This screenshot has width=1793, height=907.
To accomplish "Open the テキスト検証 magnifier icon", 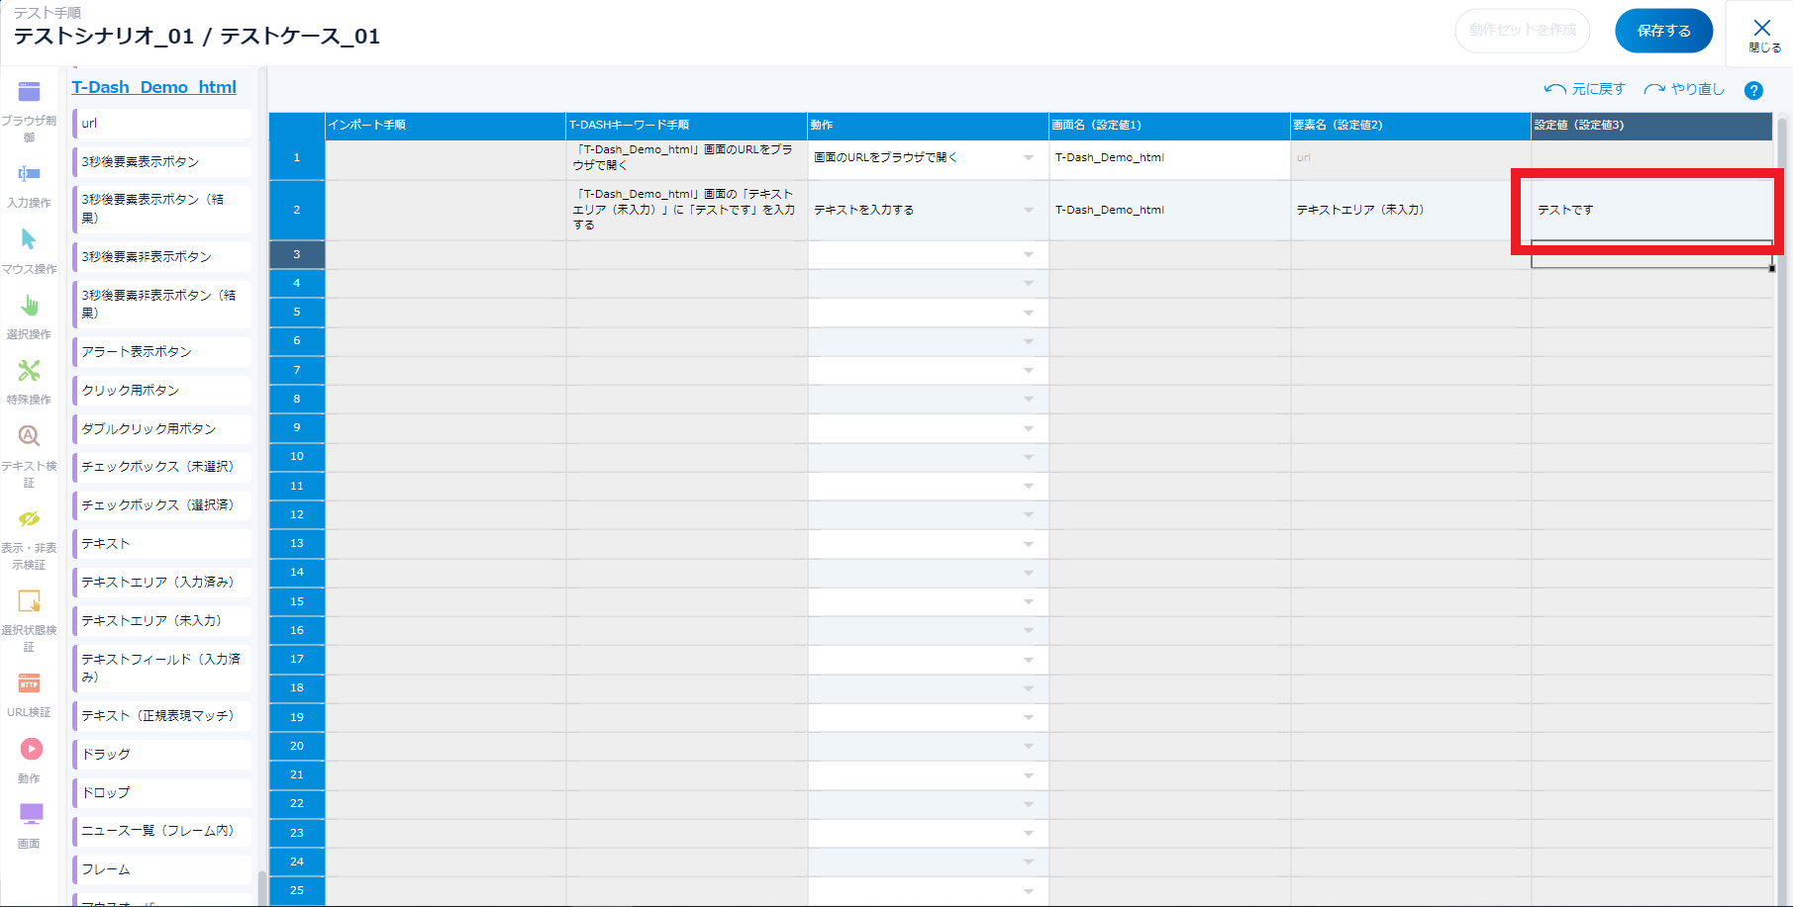I will coord(29,436).
